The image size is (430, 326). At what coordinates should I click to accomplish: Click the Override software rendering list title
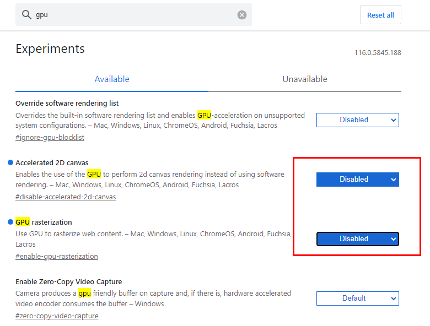67,104
